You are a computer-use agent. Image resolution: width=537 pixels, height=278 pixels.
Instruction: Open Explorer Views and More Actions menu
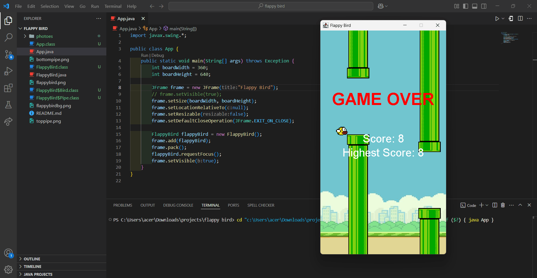pos(99,18)
